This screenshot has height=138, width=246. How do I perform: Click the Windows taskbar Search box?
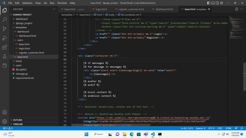[x=98, y=134]
